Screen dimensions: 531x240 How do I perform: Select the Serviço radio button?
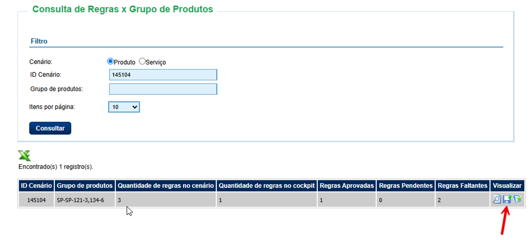(x=142, y=62)
